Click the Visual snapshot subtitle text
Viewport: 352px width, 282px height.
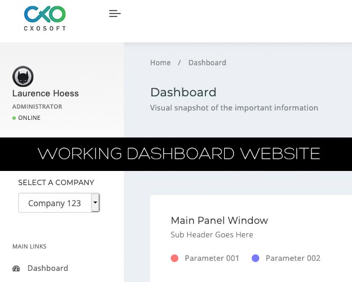pyautogui.click(x=234, y=108)
